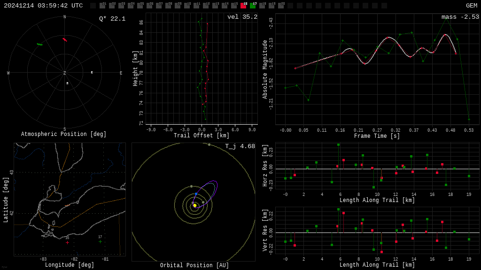Click the R radiant marker on polar plot
The width and height of the screenshot is (481, 270).
92,73
